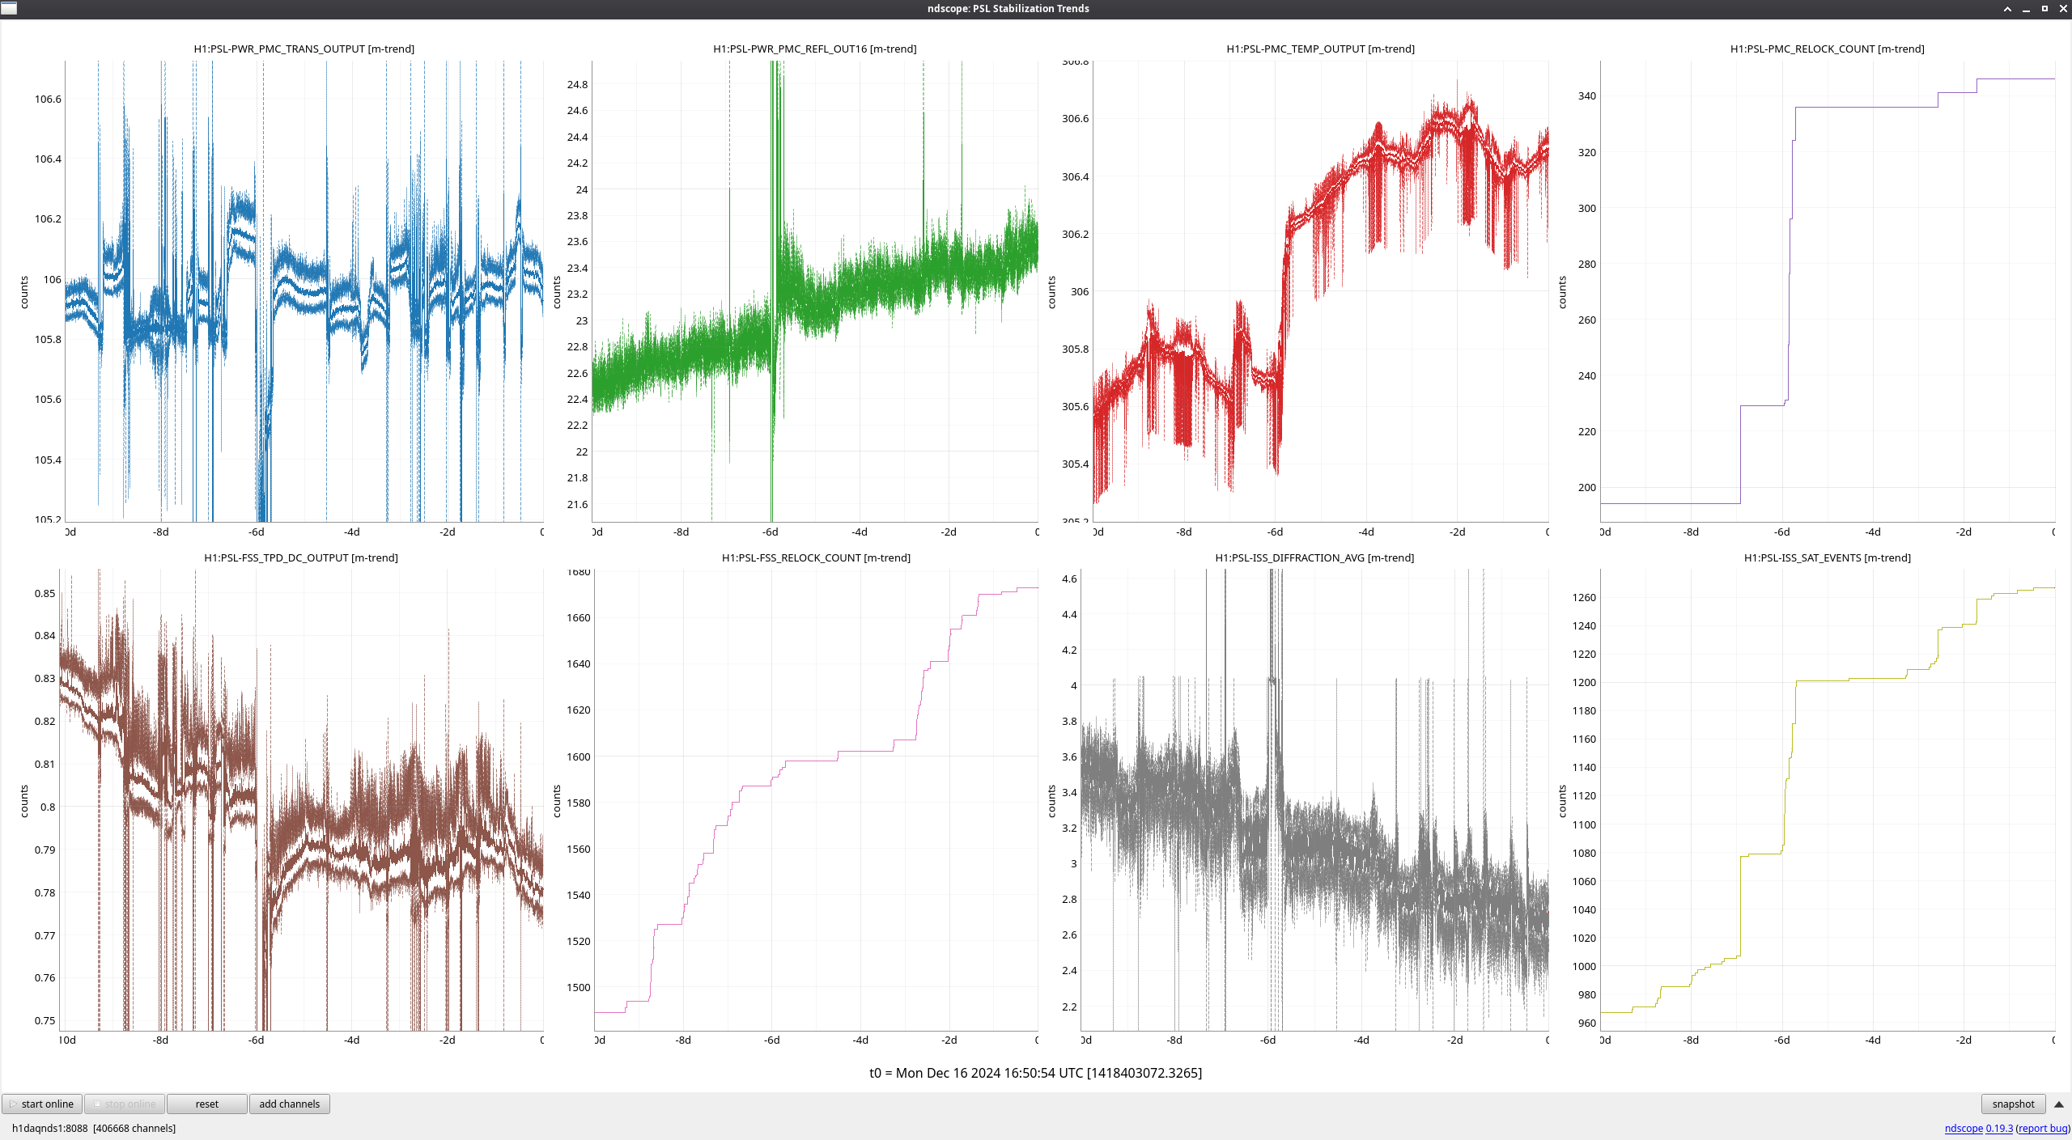This screenshot has height=1140, width=2072.
Task: Open the ndscope hyperlink
Action: (x=1963, y=1128)
